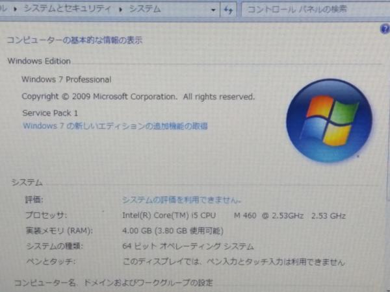Click the Windows 7 logo image
Screen dimensions: 390x292
point(329,121)
